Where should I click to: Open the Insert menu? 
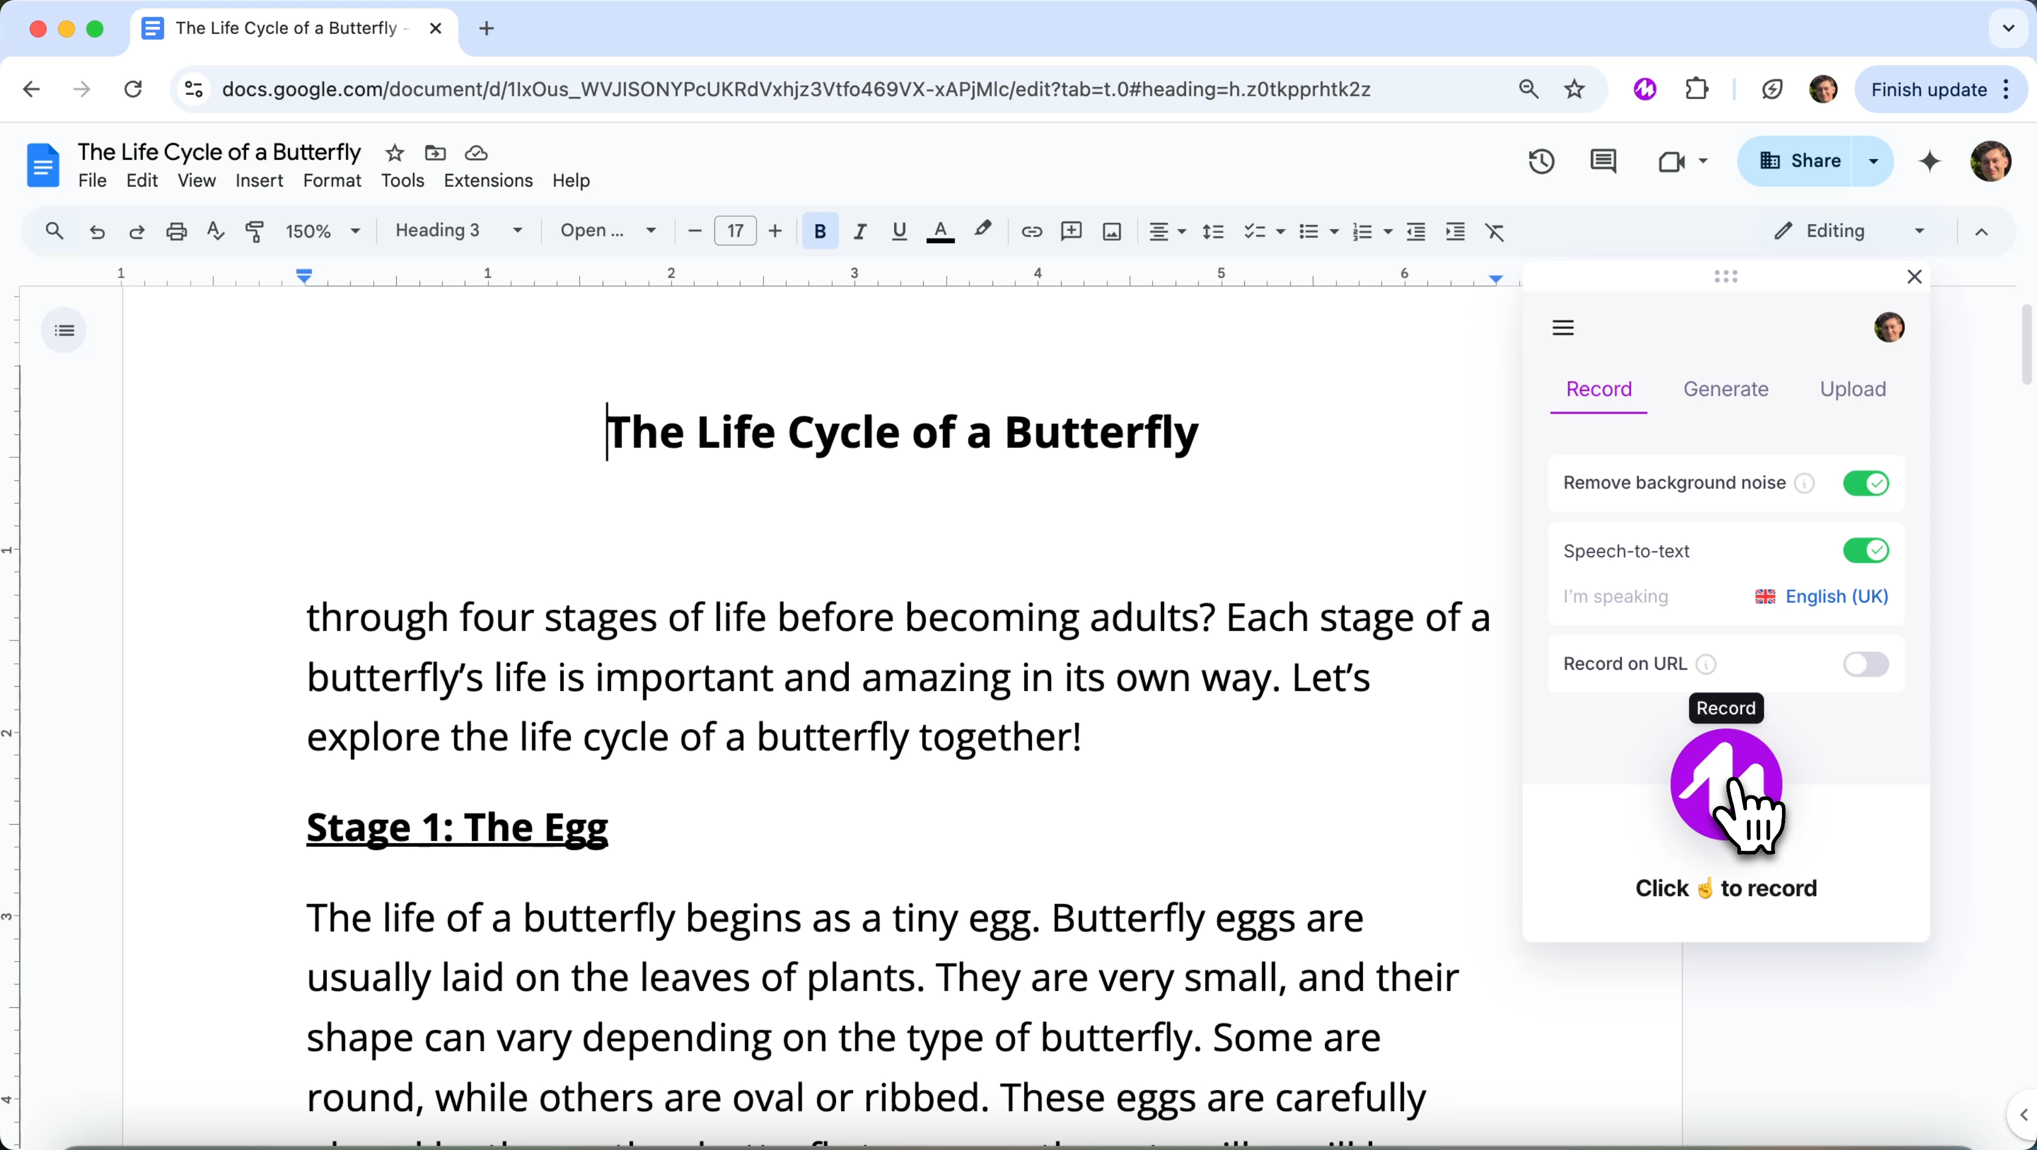click(259, 180)
